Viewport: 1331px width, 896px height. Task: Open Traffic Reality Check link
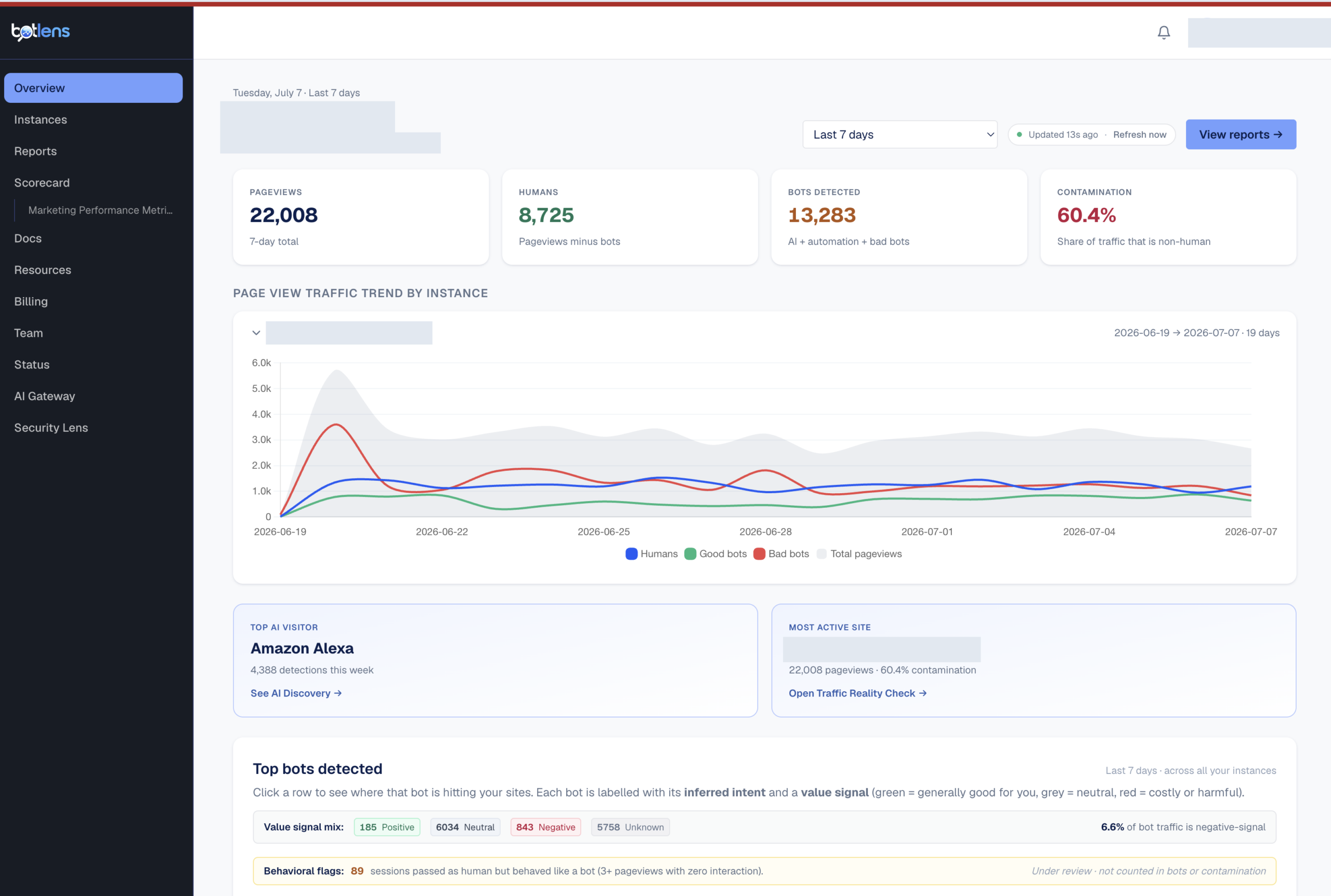[x=857, y=693]
